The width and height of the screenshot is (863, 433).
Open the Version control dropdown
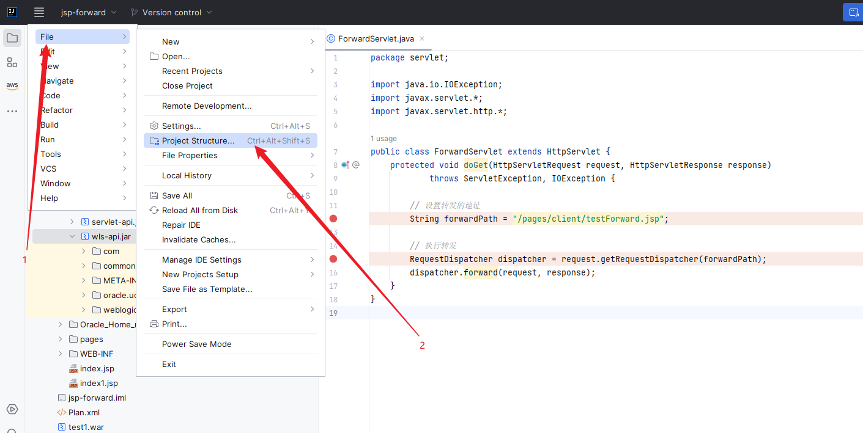(171, 12)
